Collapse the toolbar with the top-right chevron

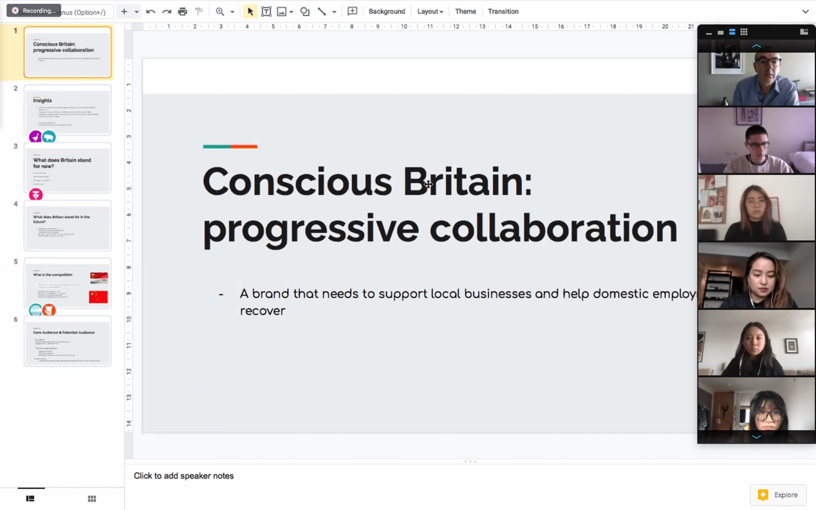pos(805,12)
